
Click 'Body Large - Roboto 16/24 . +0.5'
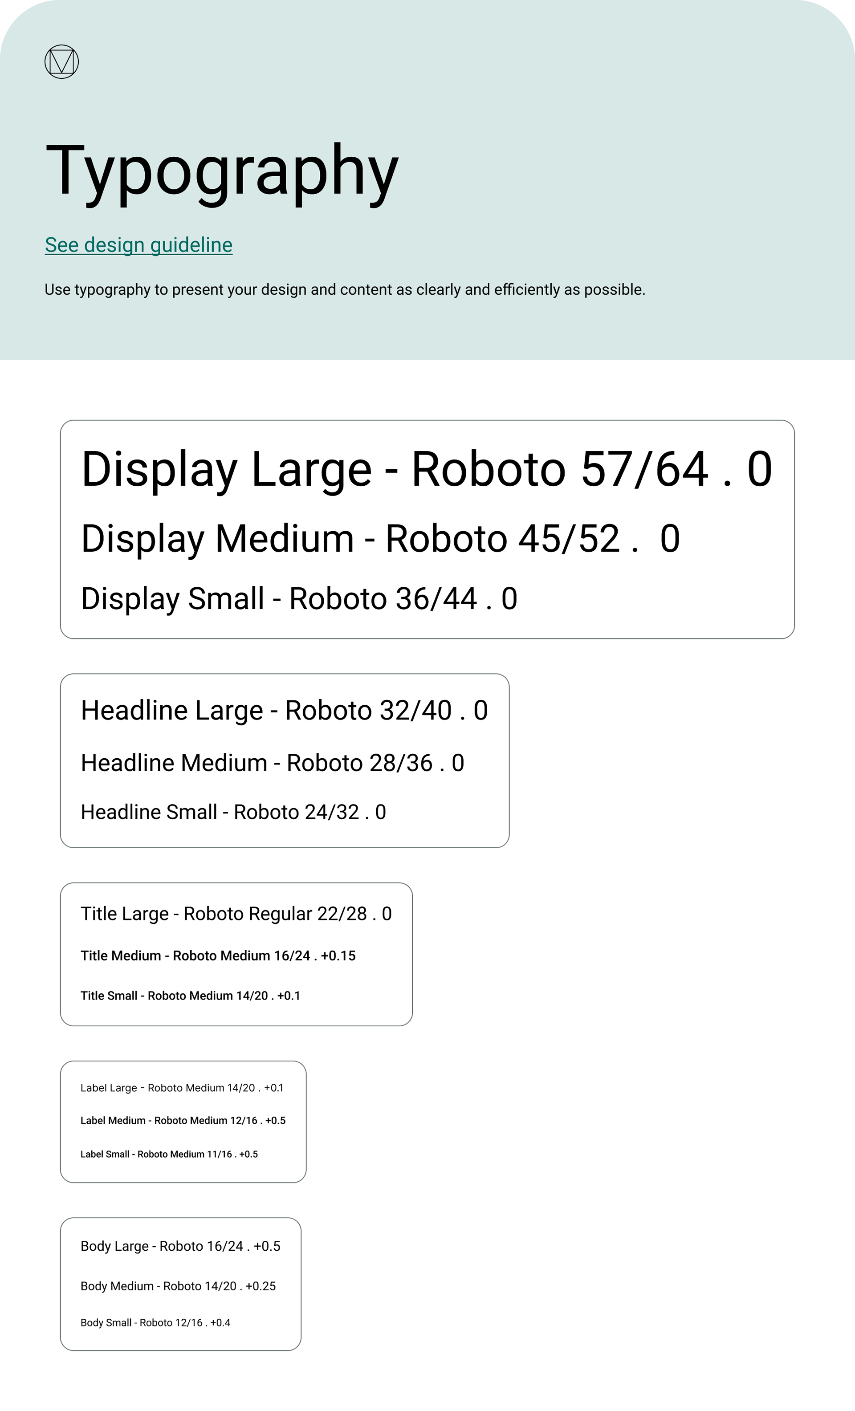pos(180,1247)
